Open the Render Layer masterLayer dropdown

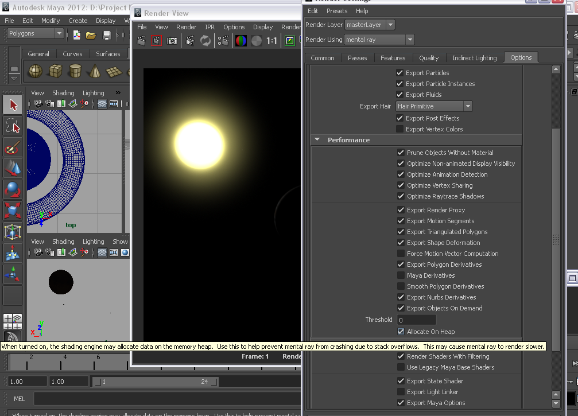[370, 25]
